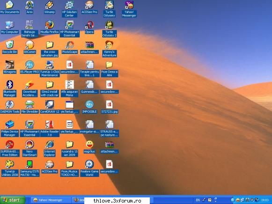272x204 pixels.
Task: Open Opera browser shortcut
Action: coord(89,27)
